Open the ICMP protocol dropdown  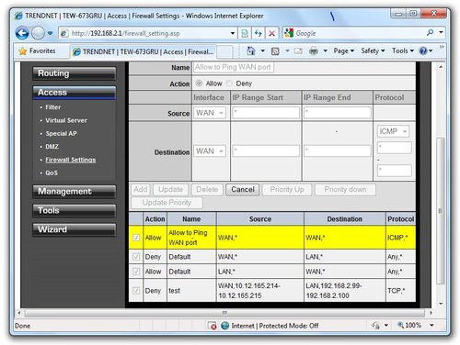pos(393,131)
